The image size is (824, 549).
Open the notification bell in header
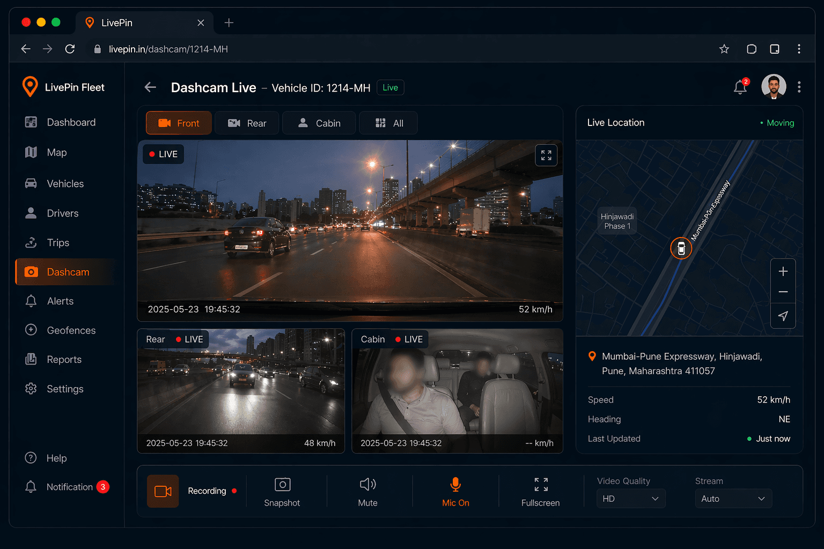[x=740, y=87]
